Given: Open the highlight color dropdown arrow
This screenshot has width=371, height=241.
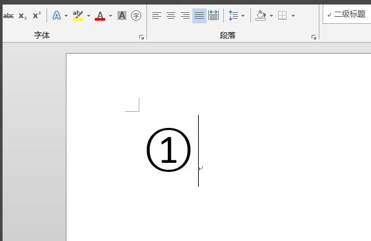Looking at the screenshot, I should coord(89,16).
